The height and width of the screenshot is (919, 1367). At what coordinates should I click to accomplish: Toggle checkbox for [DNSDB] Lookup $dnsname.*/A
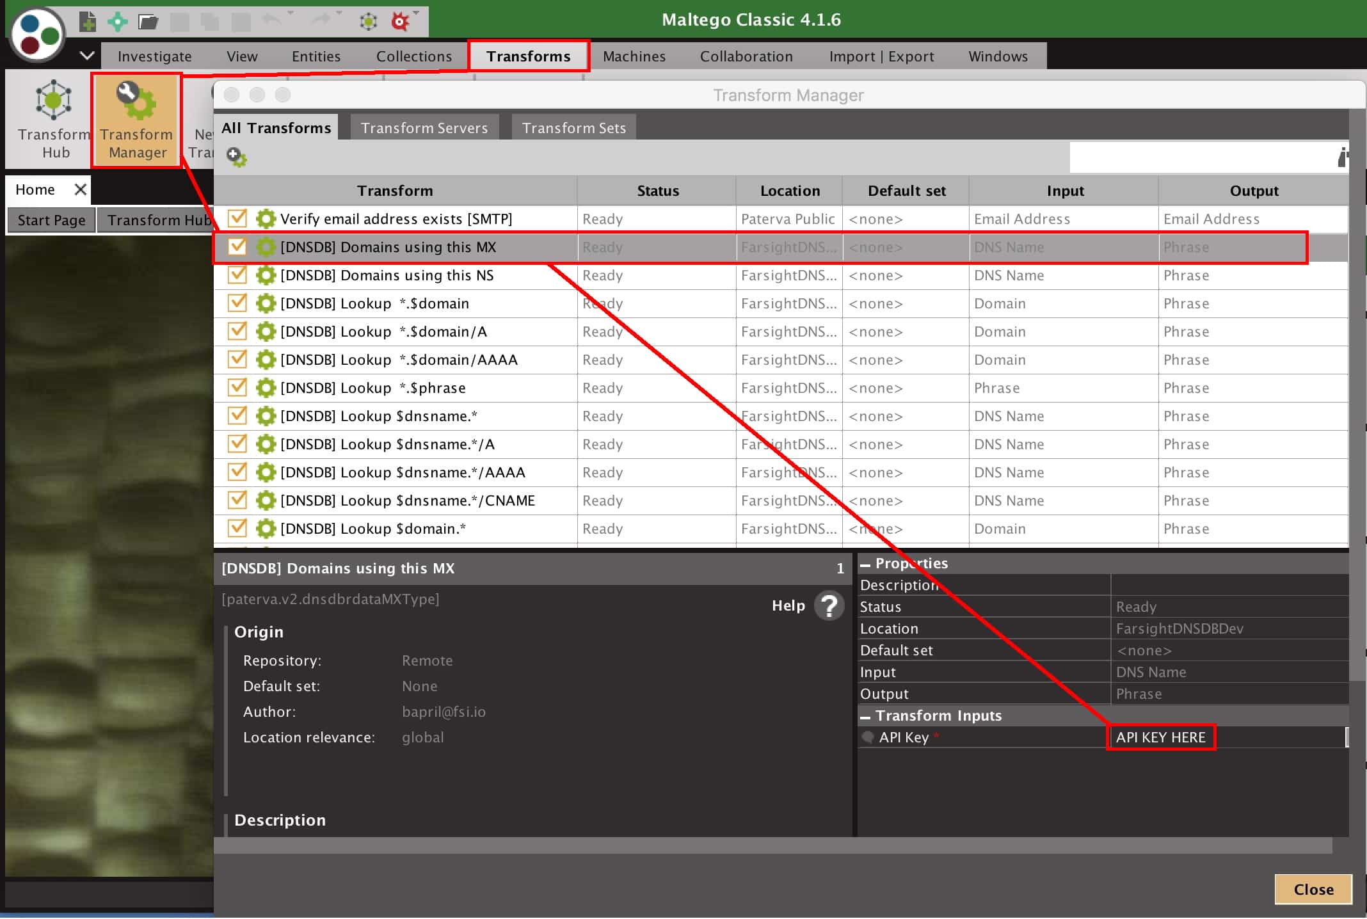[x=237, y=444]
